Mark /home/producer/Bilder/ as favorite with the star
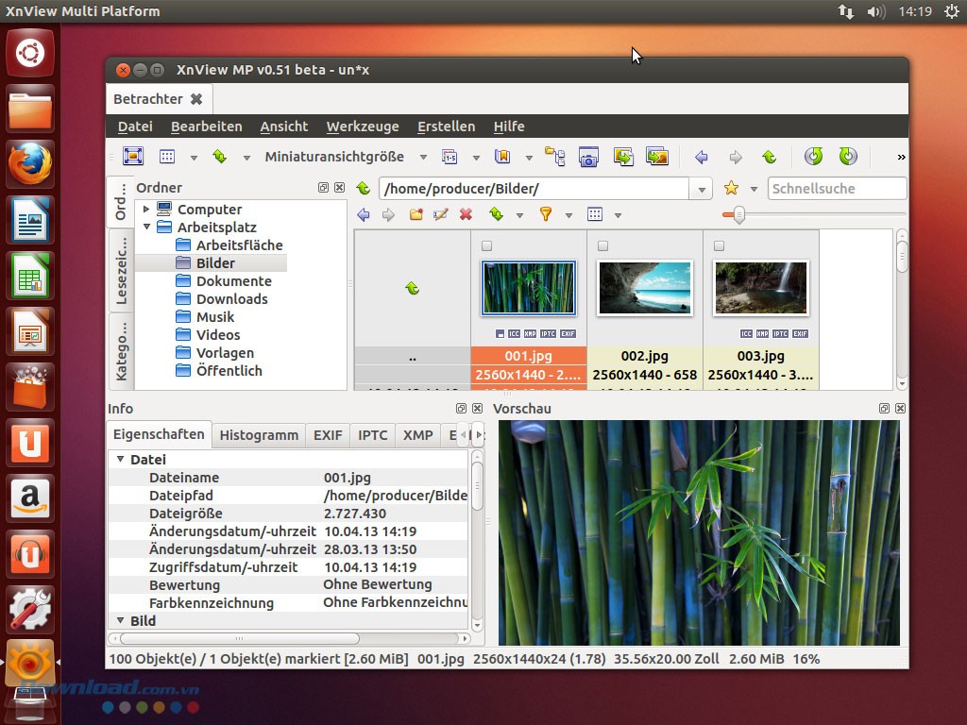The image size is (967, 725). tap(732, 188)
